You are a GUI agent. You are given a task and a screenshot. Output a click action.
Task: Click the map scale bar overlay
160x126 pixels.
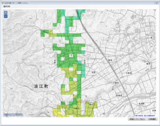coord(13,115)
